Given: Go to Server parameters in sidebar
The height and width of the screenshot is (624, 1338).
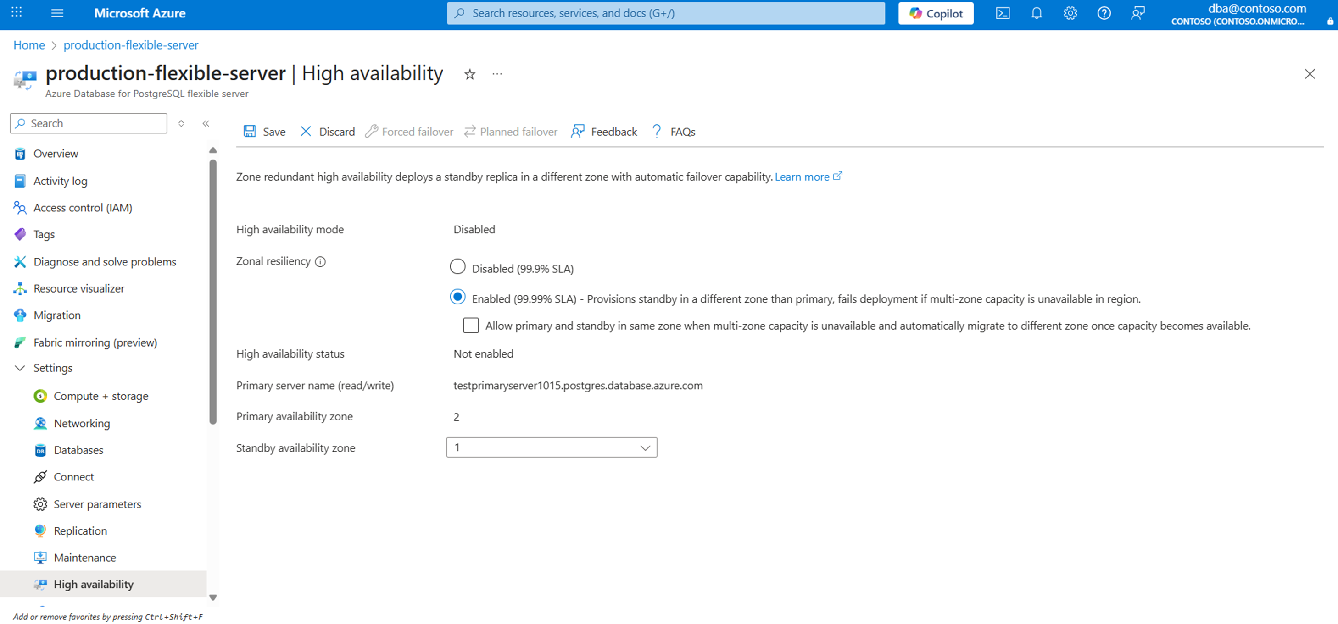Looking at the screenshot, I should 97,504.
